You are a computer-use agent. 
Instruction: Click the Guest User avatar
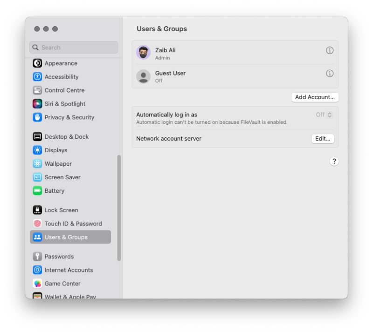[143, 76]
